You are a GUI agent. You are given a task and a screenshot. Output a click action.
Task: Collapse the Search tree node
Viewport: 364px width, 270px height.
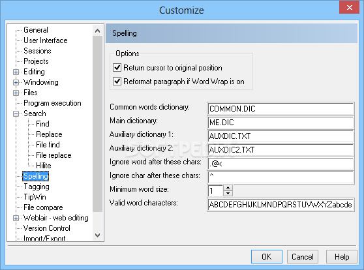coord(16,113)
